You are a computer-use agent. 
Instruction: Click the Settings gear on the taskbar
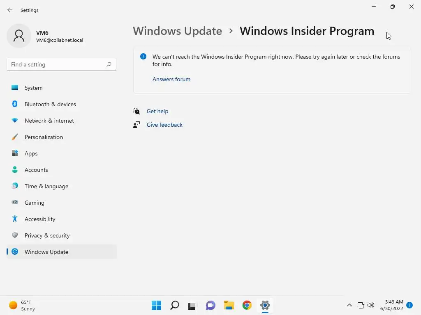265,305
